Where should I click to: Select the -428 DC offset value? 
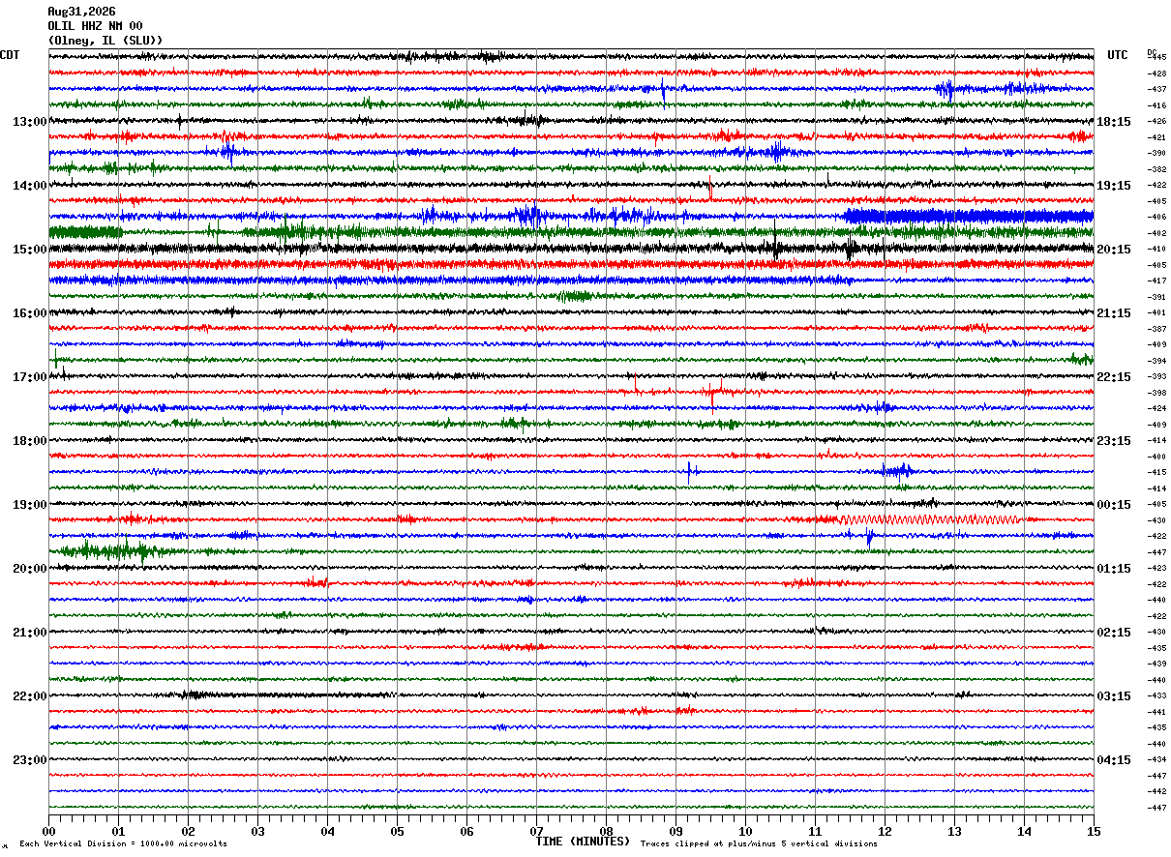(x=1156, y=74)
